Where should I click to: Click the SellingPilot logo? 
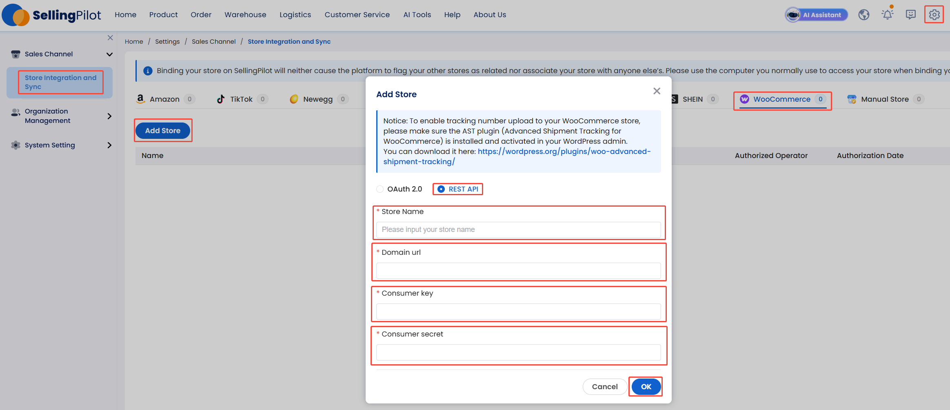pos(51,15)
